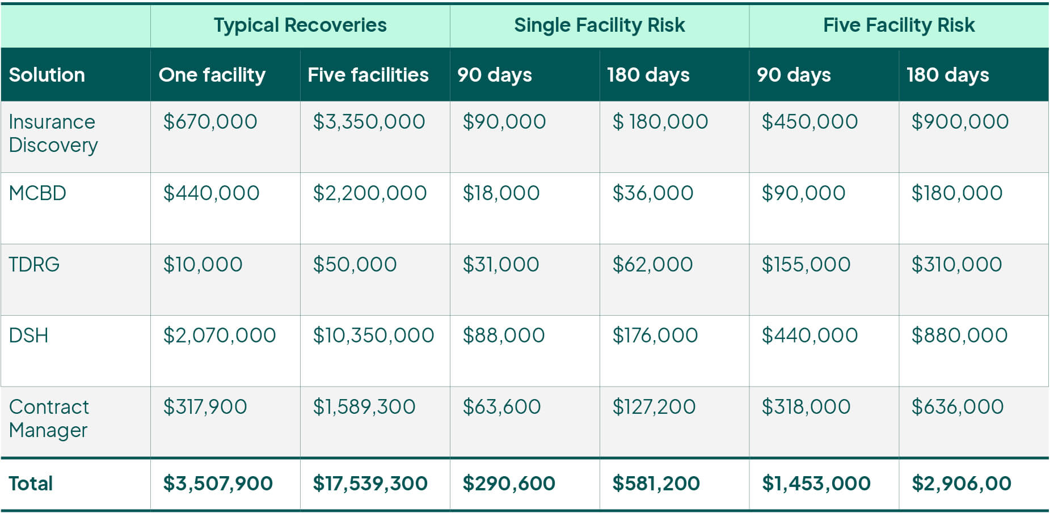Click the $670,000 Insurance Discovery cell

(x=210, y=122)
